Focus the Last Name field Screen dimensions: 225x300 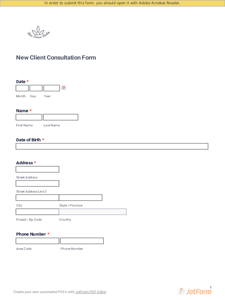(60, 117)
